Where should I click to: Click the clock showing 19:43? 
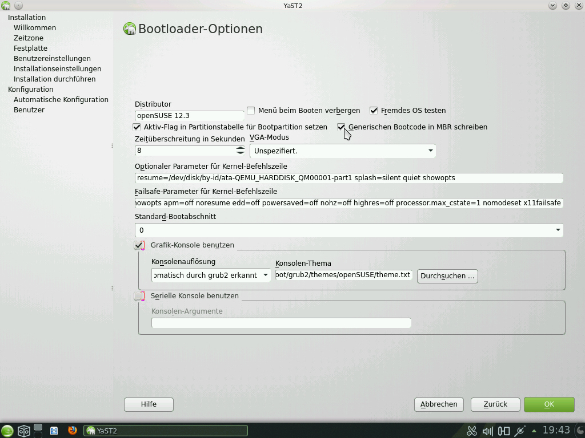point(556,431)
